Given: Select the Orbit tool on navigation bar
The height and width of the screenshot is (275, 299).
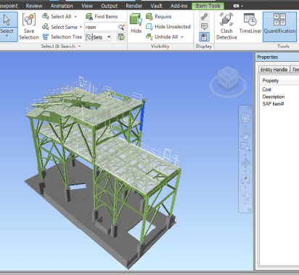Looking at the screenshot, I should (x=245, y=163).
